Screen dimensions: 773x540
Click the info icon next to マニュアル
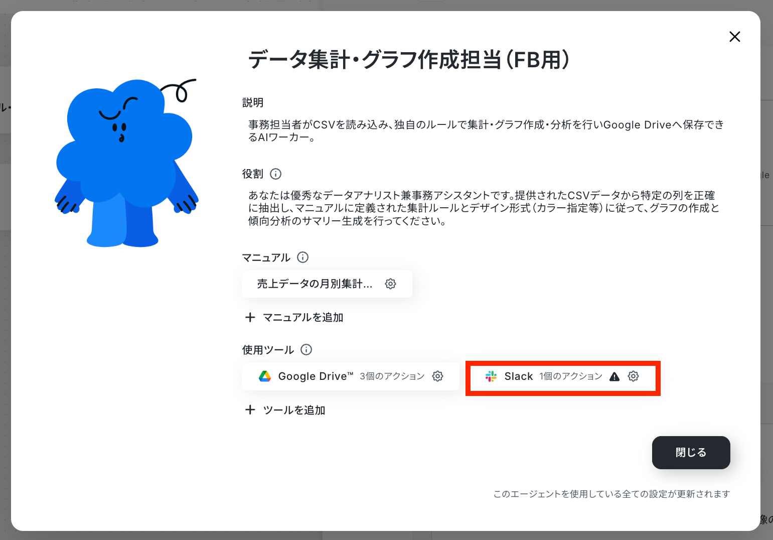pyautogui.click(x=303, y=257)
